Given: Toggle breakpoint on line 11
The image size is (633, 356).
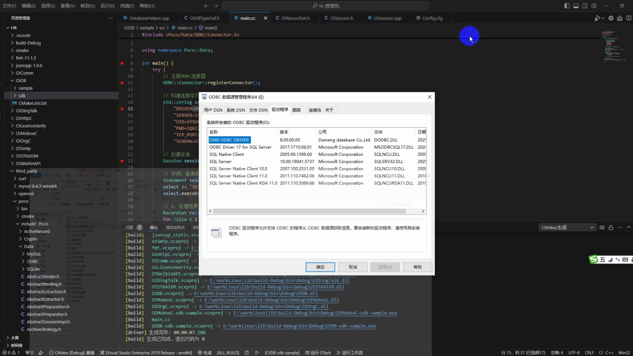Looking at the screenshot, I should [122, 83].
